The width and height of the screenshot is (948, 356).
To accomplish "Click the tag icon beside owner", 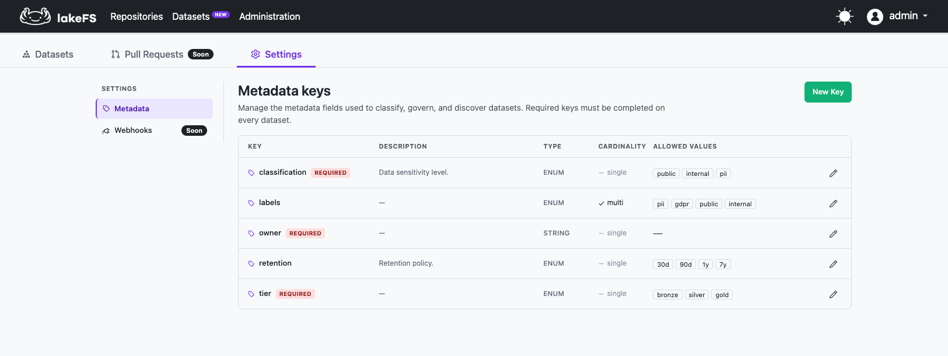I will [x=251, y=234].
